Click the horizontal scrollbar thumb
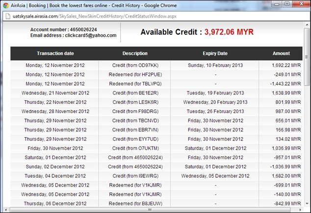Viewport: 311px width, 213px height. click(x=150, y=210)
